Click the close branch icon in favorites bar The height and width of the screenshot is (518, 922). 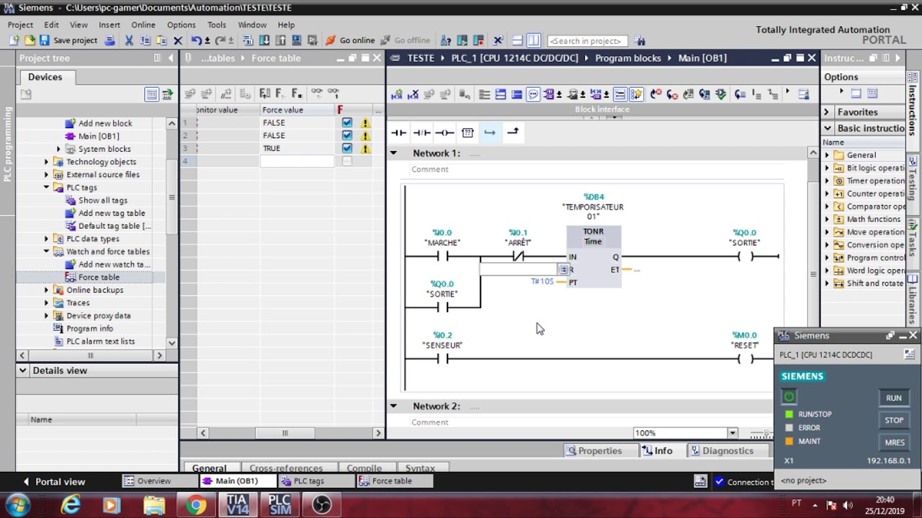[513, 132]
